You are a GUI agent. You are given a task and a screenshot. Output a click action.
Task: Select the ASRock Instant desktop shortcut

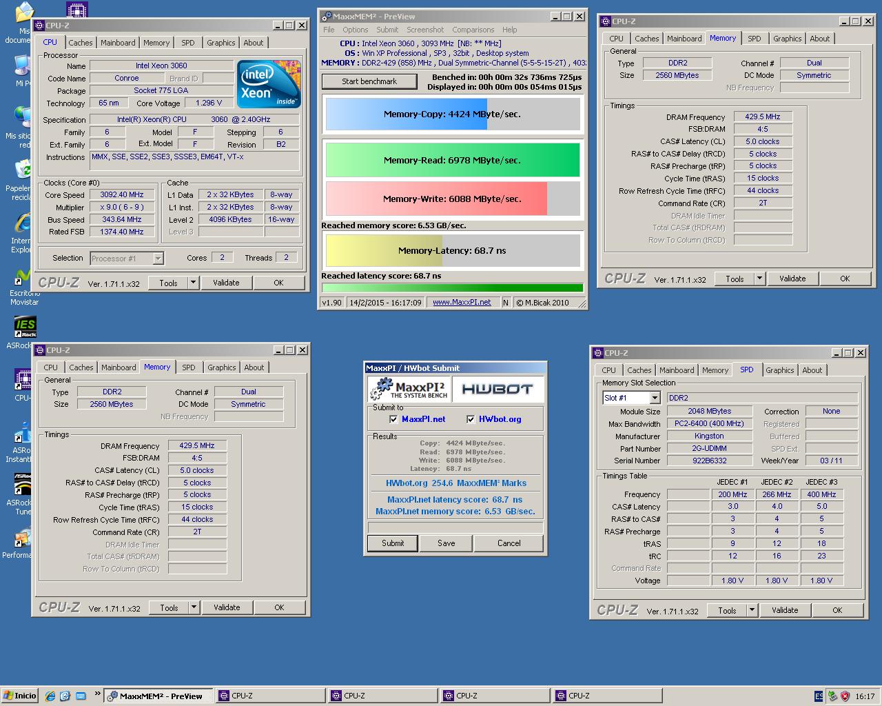[23, 433]
